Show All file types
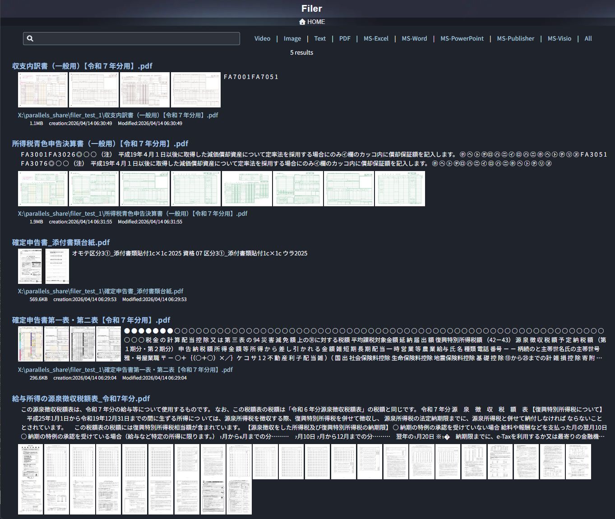 (x=588, y=38)
